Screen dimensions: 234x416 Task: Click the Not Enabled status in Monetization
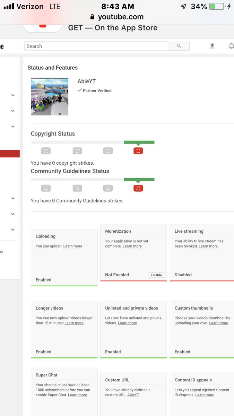[117, 275]
